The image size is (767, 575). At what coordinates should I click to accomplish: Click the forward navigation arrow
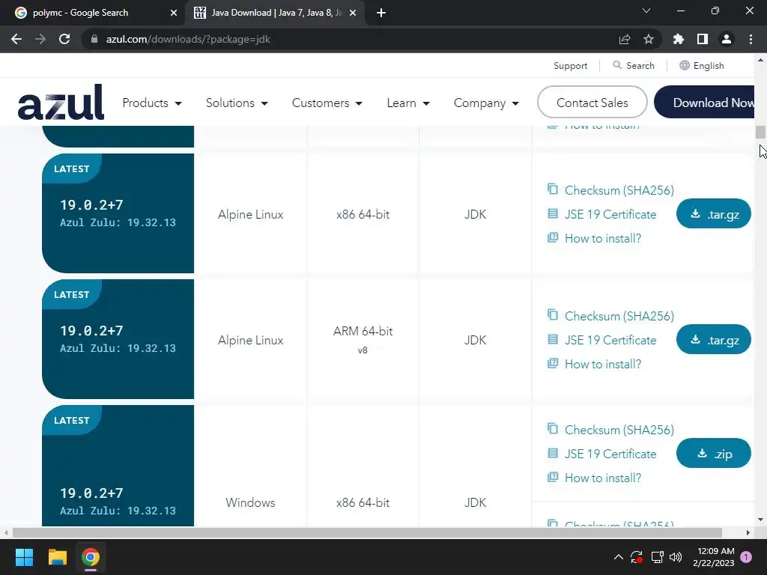(40, 39)
